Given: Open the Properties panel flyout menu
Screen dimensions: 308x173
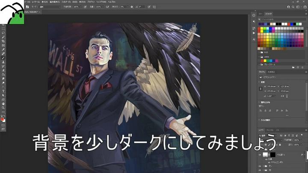Looking at the screenshot, I should [306, 72].
